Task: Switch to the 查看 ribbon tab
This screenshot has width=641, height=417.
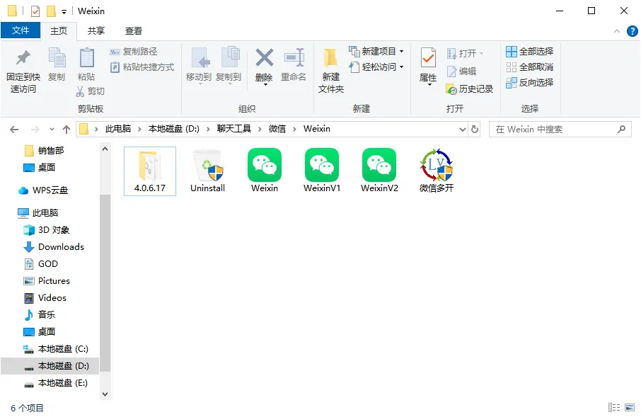Action: tap(134, 30)
